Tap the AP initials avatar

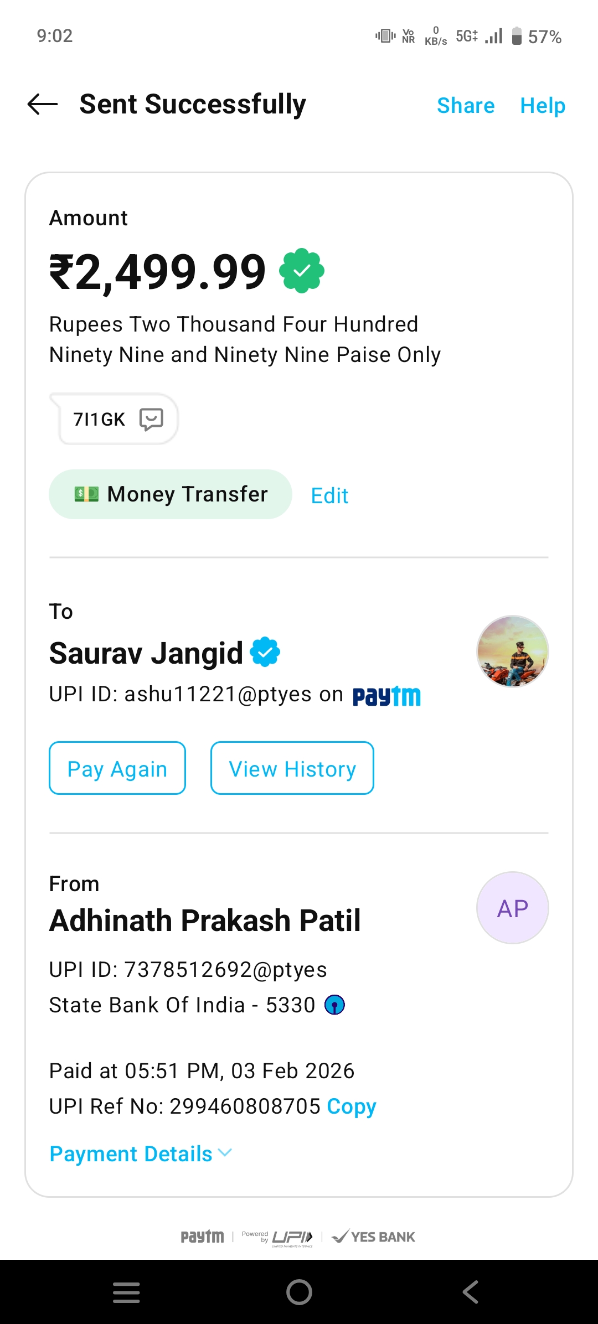(513, 908)
